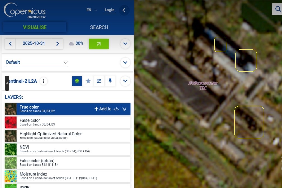Collapse the sidebar with the left chevron
The width and height of the screenshot is (282, 188).
(x=124, y=10)
